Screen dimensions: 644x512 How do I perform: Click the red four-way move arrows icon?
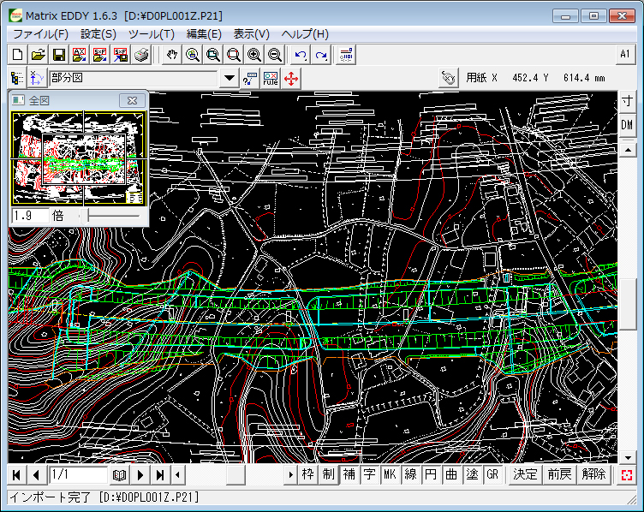click(x=291, y=79)
